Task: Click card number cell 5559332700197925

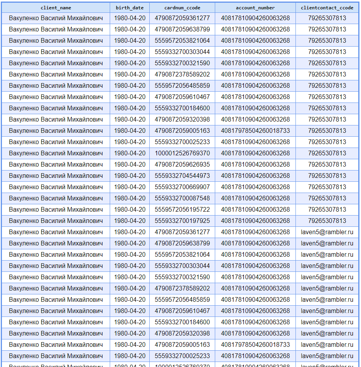Action: (x=182, y=221)
